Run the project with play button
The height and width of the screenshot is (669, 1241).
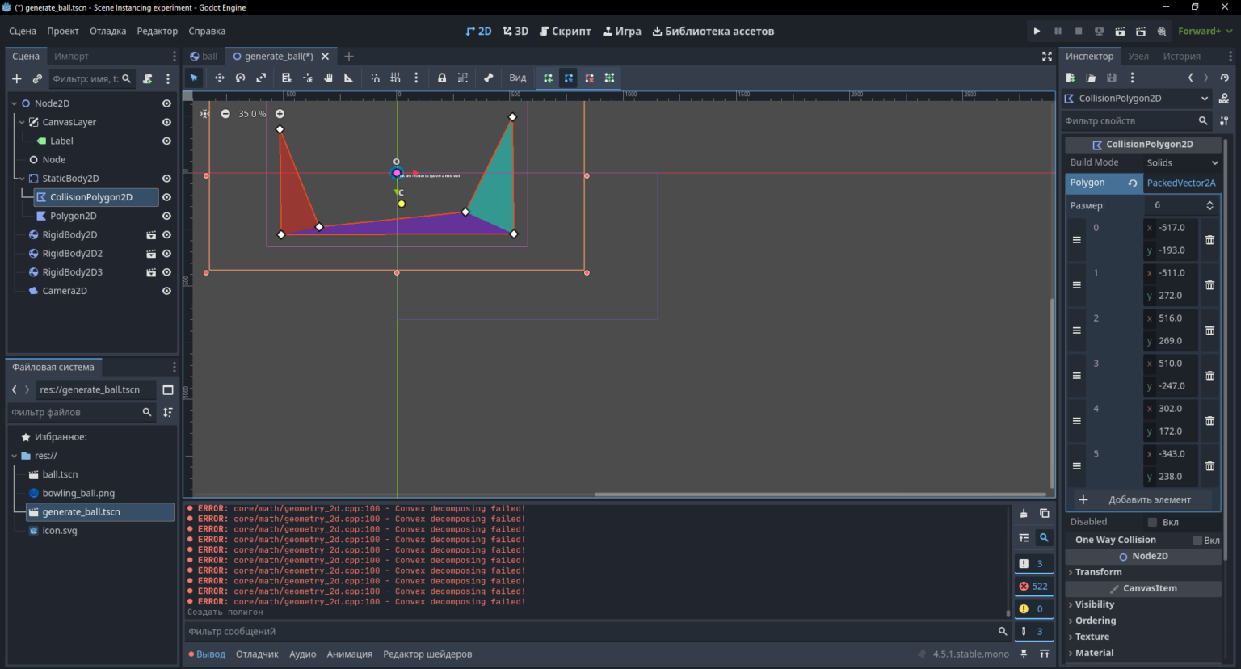point(1037,32)
